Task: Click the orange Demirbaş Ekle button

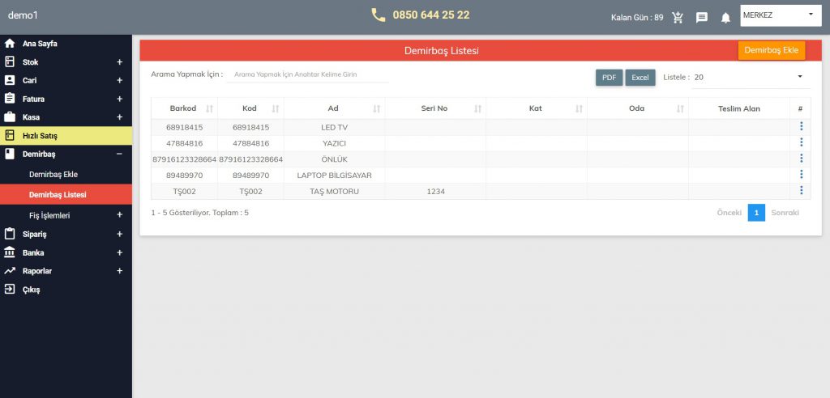Action: click(771, 50)
